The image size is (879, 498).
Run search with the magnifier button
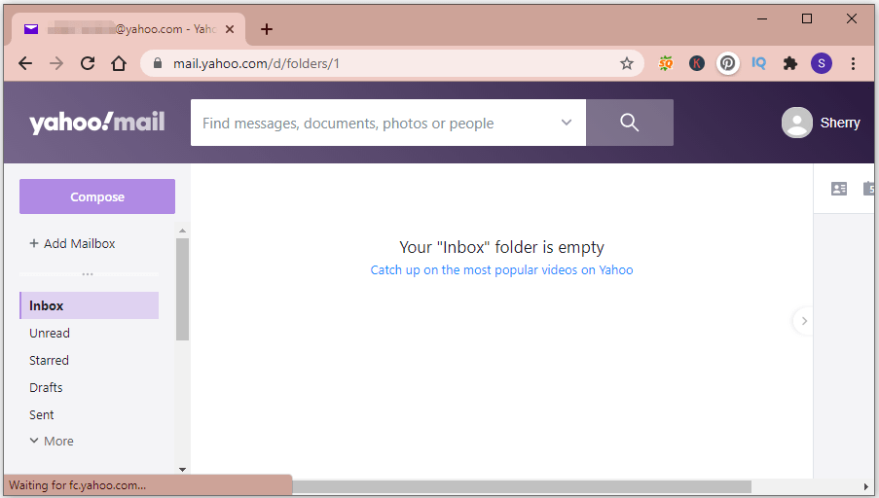pyautogui.click(x=630, y=123)
